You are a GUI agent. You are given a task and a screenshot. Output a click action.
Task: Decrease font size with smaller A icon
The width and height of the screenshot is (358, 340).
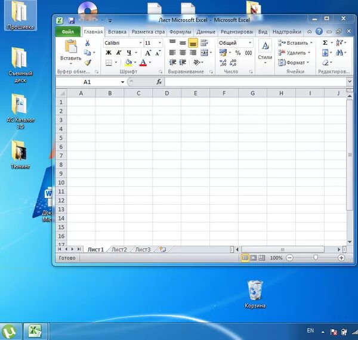pos(158,53)
